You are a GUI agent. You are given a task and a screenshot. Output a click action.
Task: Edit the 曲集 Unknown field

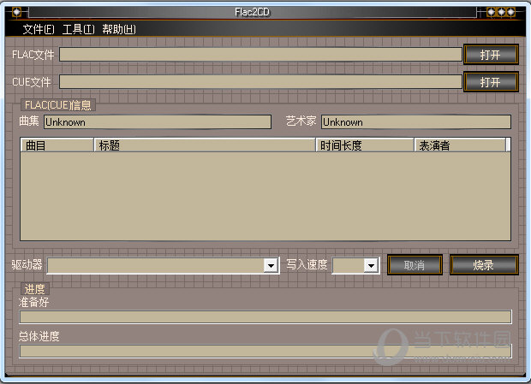pos(158,122)
